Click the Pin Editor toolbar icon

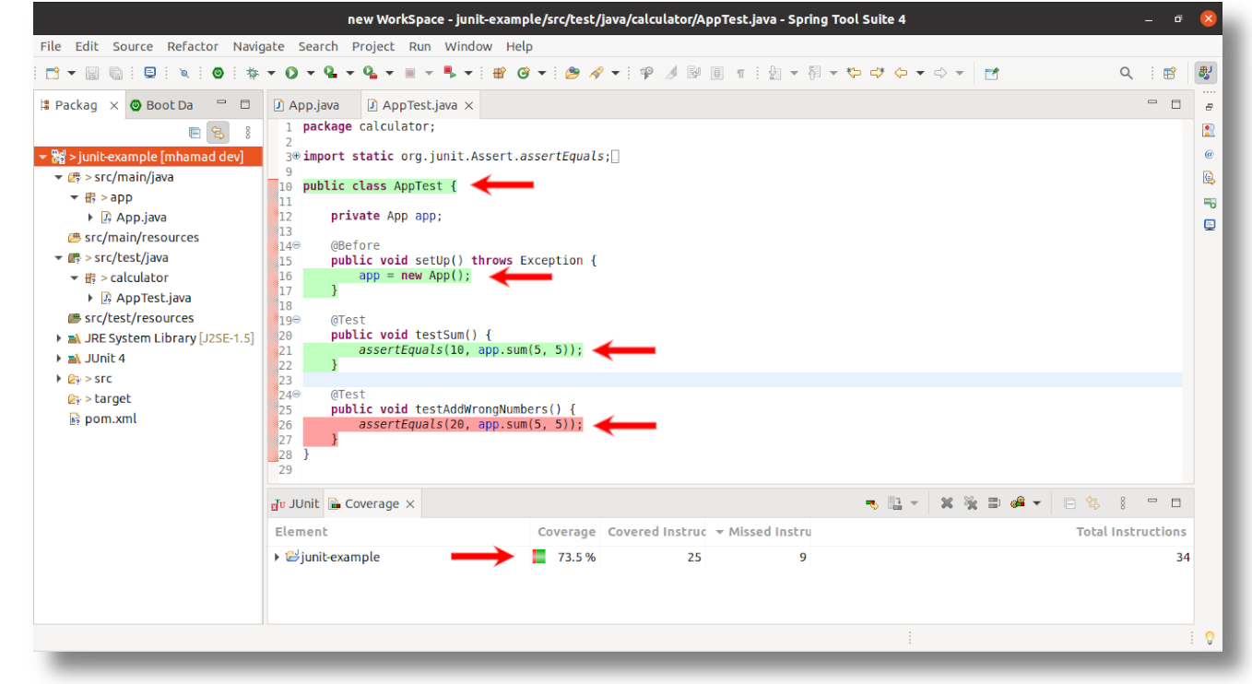click(x=991, y=73)
